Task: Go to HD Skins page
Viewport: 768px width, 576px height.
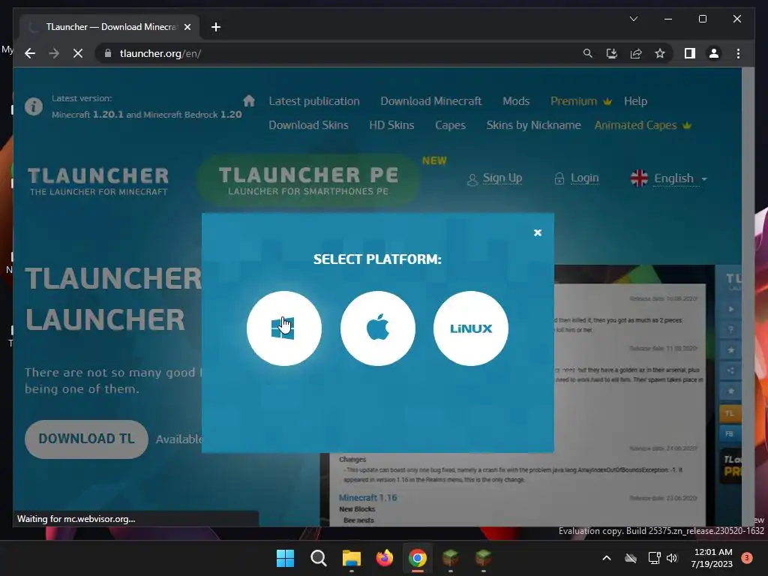Action: click(391, 125)
